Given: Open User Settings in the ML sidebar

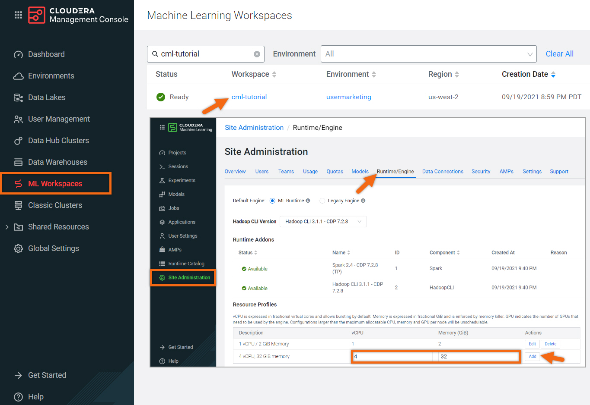Looking at the screenshot, I should 183,236.
